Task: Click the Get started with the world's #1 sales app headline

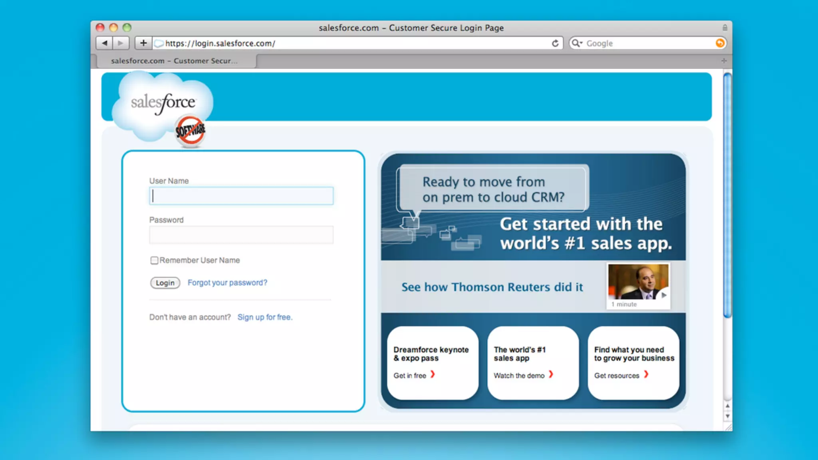Action: (x=586, y=233)
